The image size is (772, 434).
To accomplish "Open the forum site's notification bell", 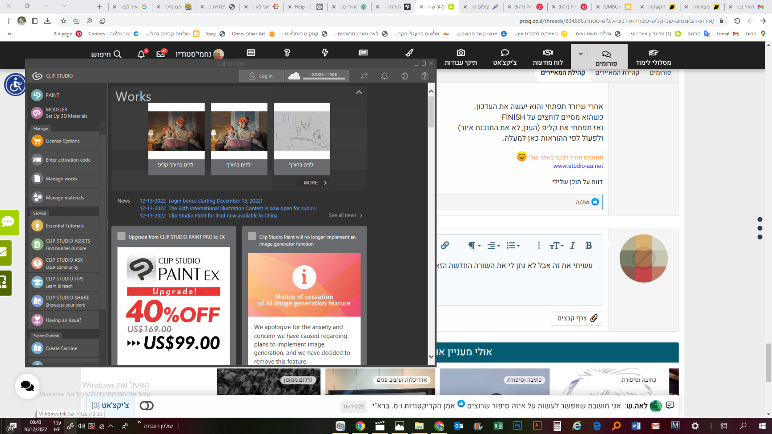I will pyautogui.click(x=141, y=54).
